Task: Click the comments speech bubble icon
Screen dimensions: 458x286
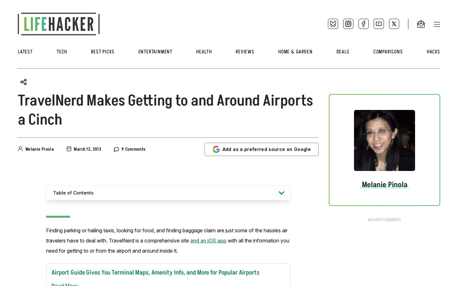Action: 116,149
